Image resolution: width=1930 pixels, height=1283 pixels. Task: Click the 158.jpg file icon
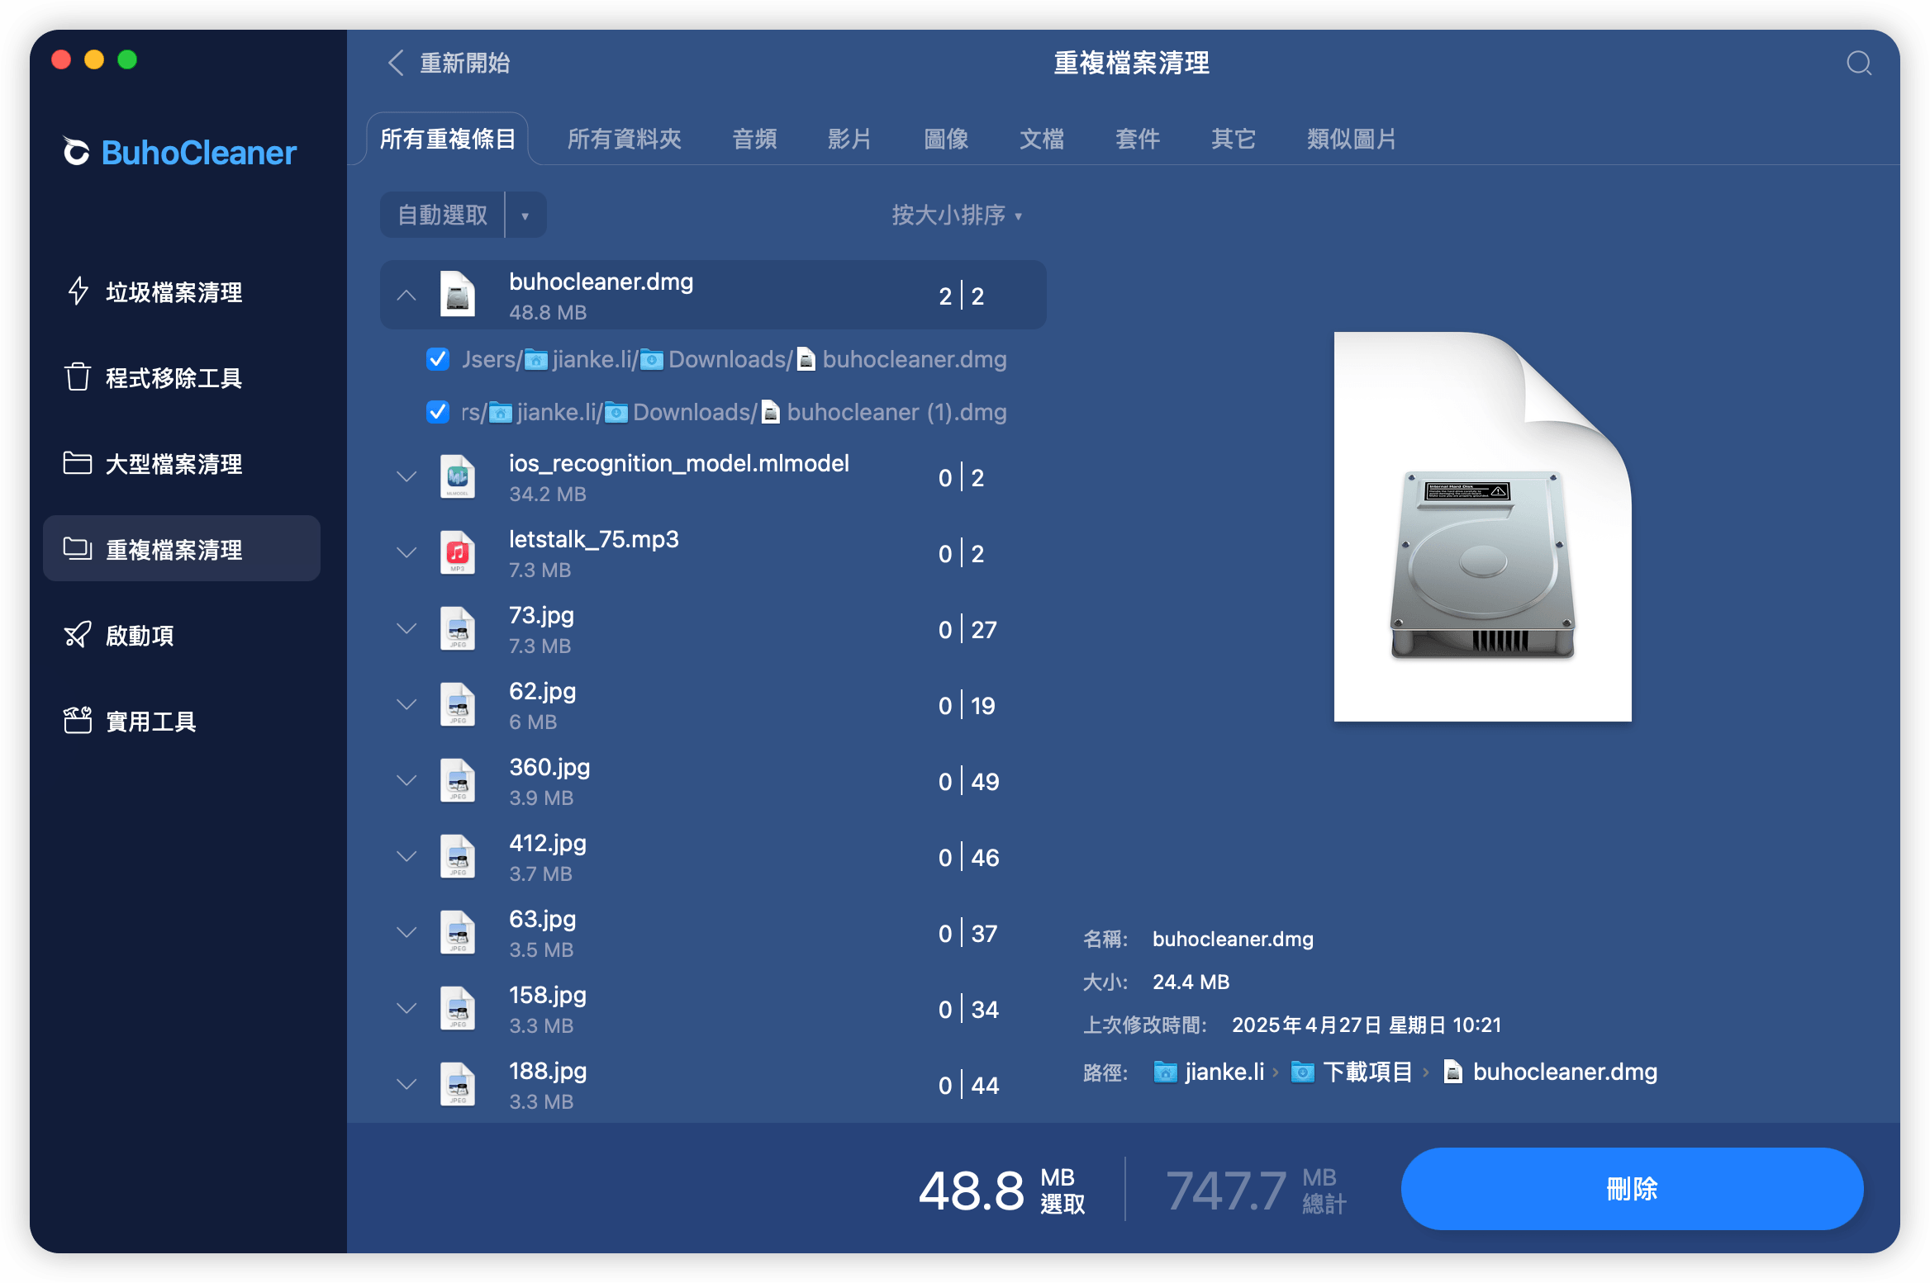[458, 1009]
